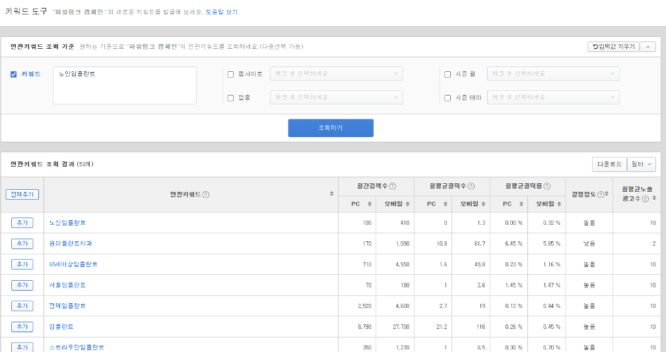Open help for 월평균클릭률 column
This screenshot has width=666, height=352.
(547, 186)
